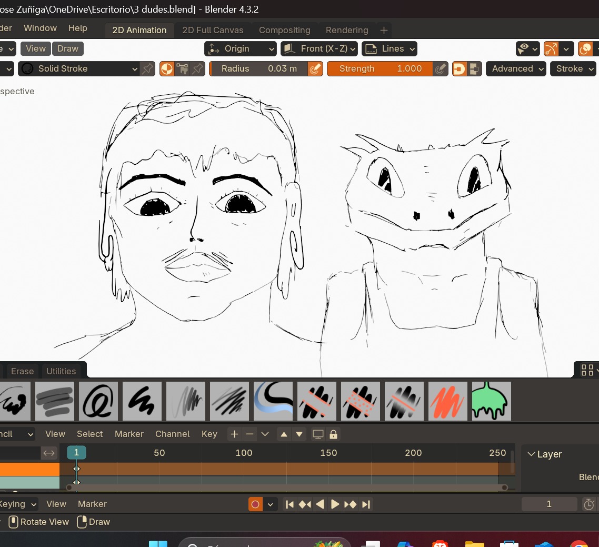Remove layer with minus icon
599x547 pixels.
pyautogui.click(x=249, y=434)
